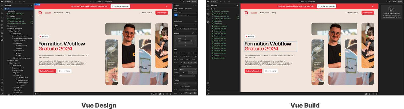
Task: Collapse the Spacing section in Style panel
Action: tap(196, 33)
